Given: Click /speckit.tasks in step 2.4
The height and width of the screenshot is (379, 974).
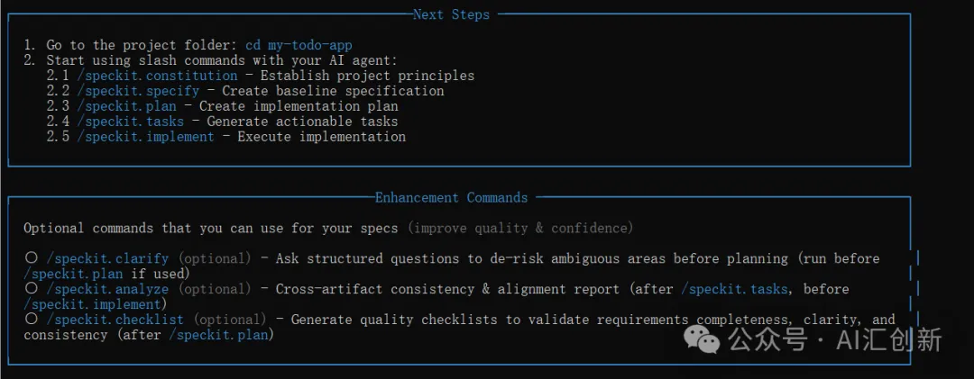Looking at the screenshot, I should coord(130,122).
